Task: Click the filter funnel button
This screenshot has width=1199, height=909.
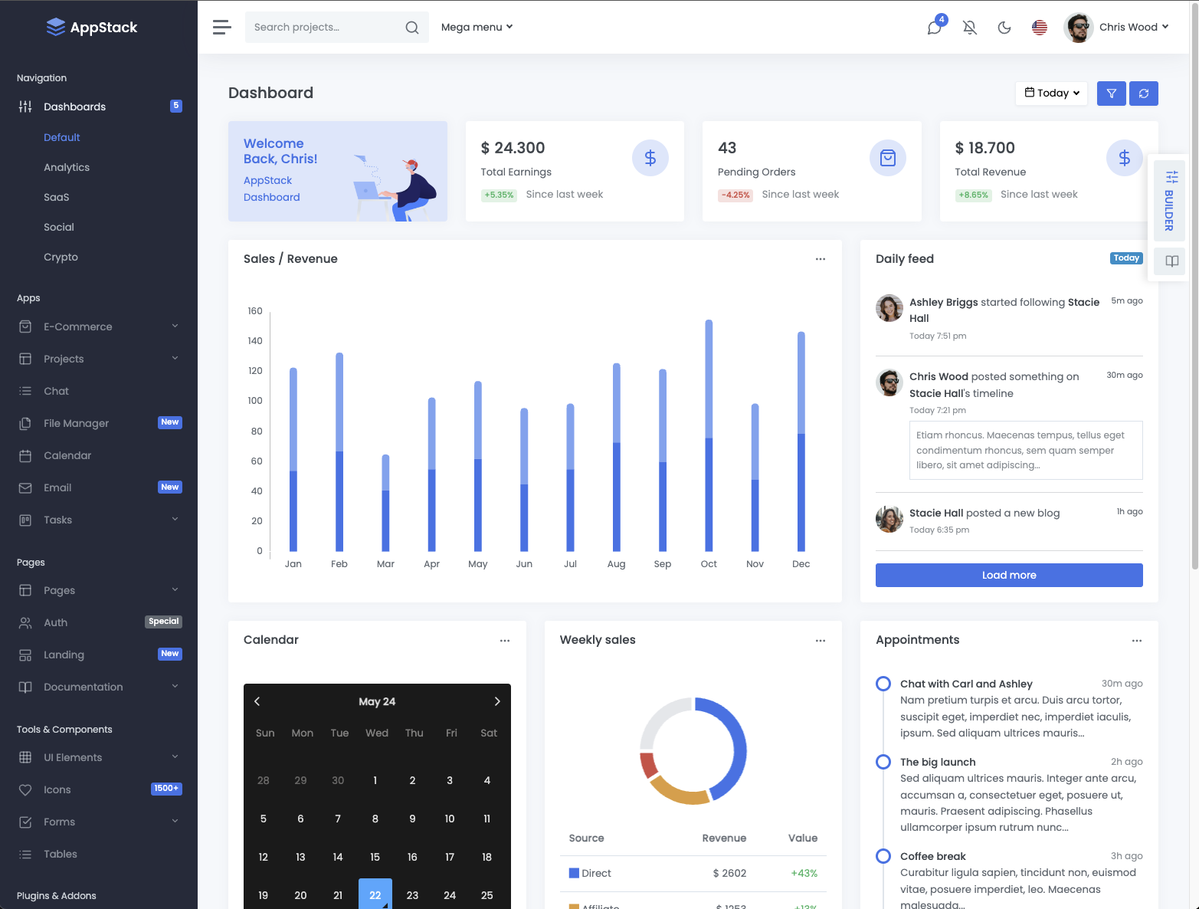Action: click(1112, 94)
